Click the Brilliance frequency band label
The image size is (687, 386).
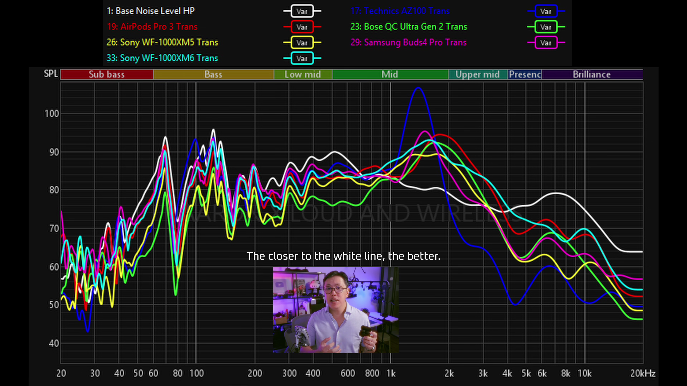pyautogui.click(x=592, y=74)
